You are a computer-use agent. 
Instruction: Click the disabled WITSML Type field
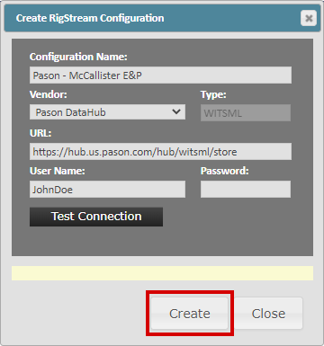point(246,113)
